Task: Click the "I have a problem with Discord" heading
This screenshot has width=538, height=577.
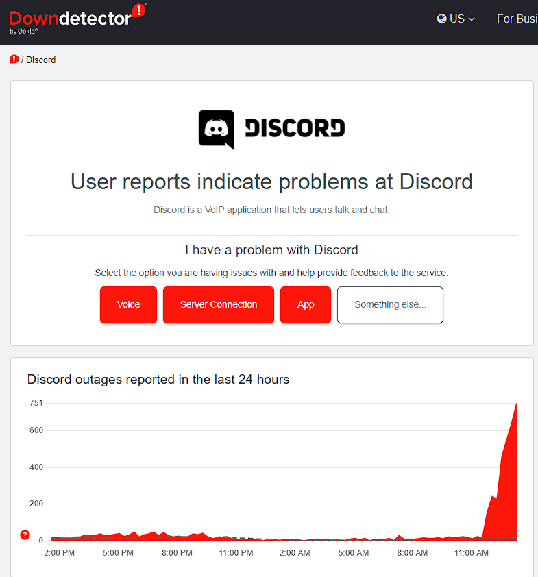Action: (x=271, y=250)
